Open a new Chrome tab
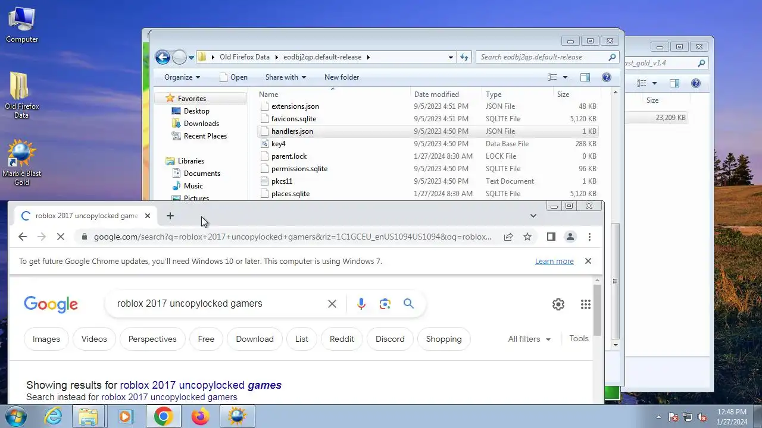Screen dimensions: 762x428 (x=170, y=216)
